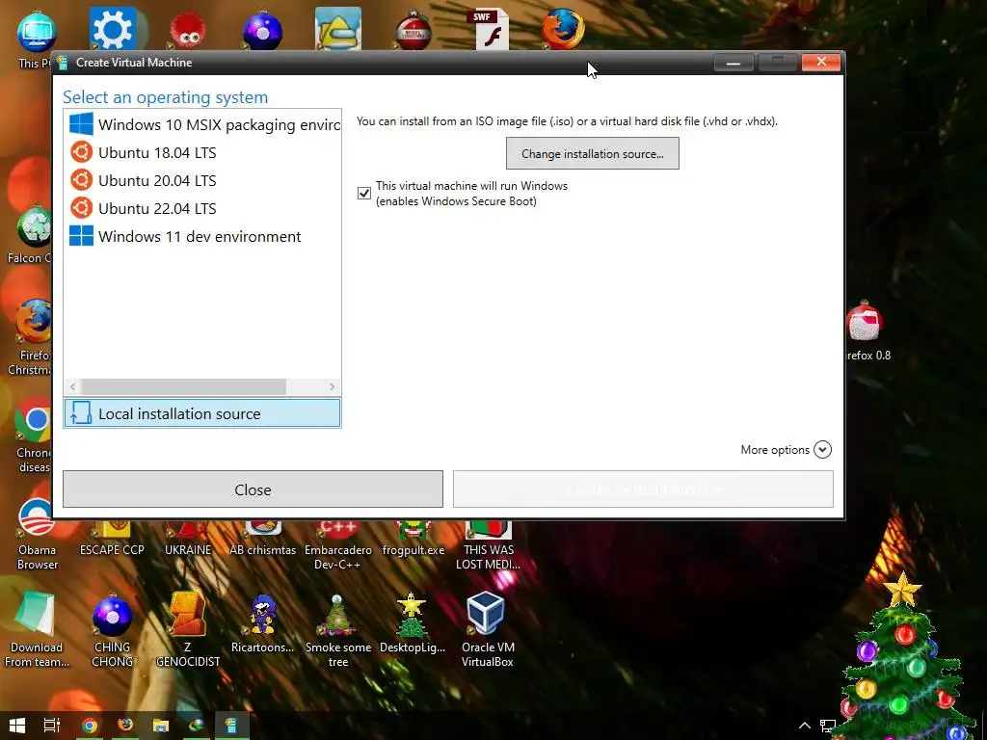Screen dimensions: 987x740
Task: Expand More options chevron
Action: (x=822, y=449)
